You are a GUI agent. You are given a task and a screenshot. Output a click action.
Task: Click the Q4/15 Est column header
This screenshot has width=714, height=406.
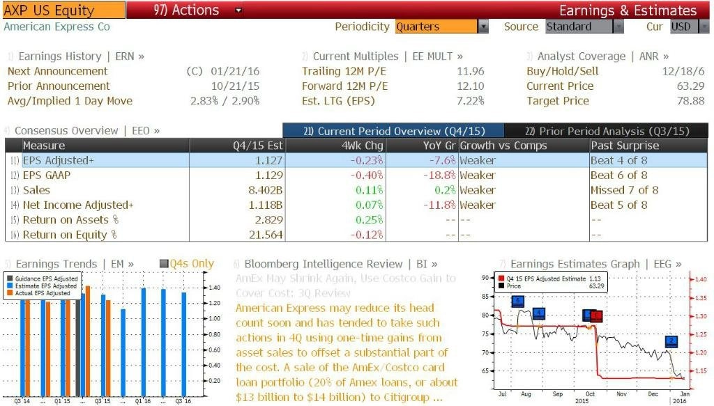coord(237,146)
